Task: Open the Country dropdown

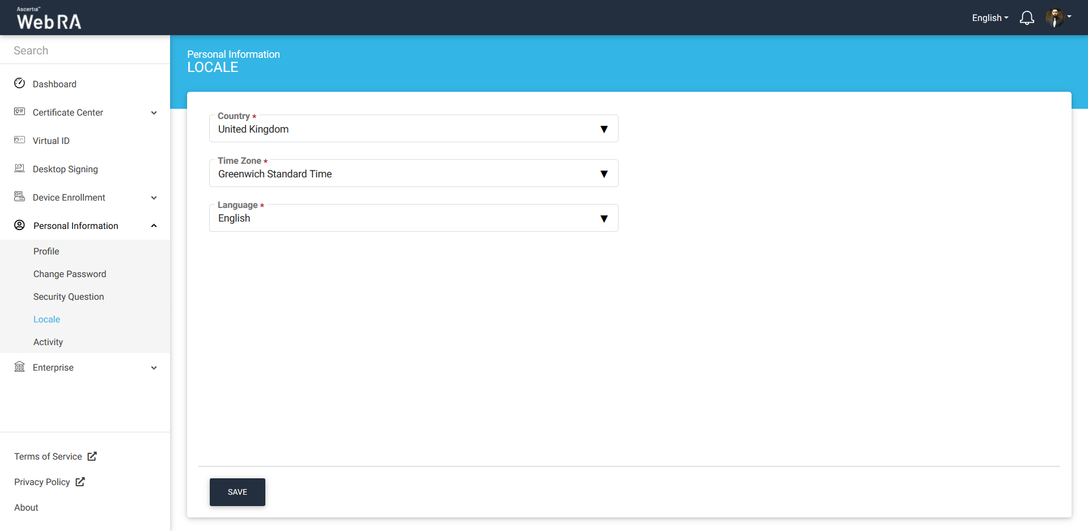Action: coord(413,129)
